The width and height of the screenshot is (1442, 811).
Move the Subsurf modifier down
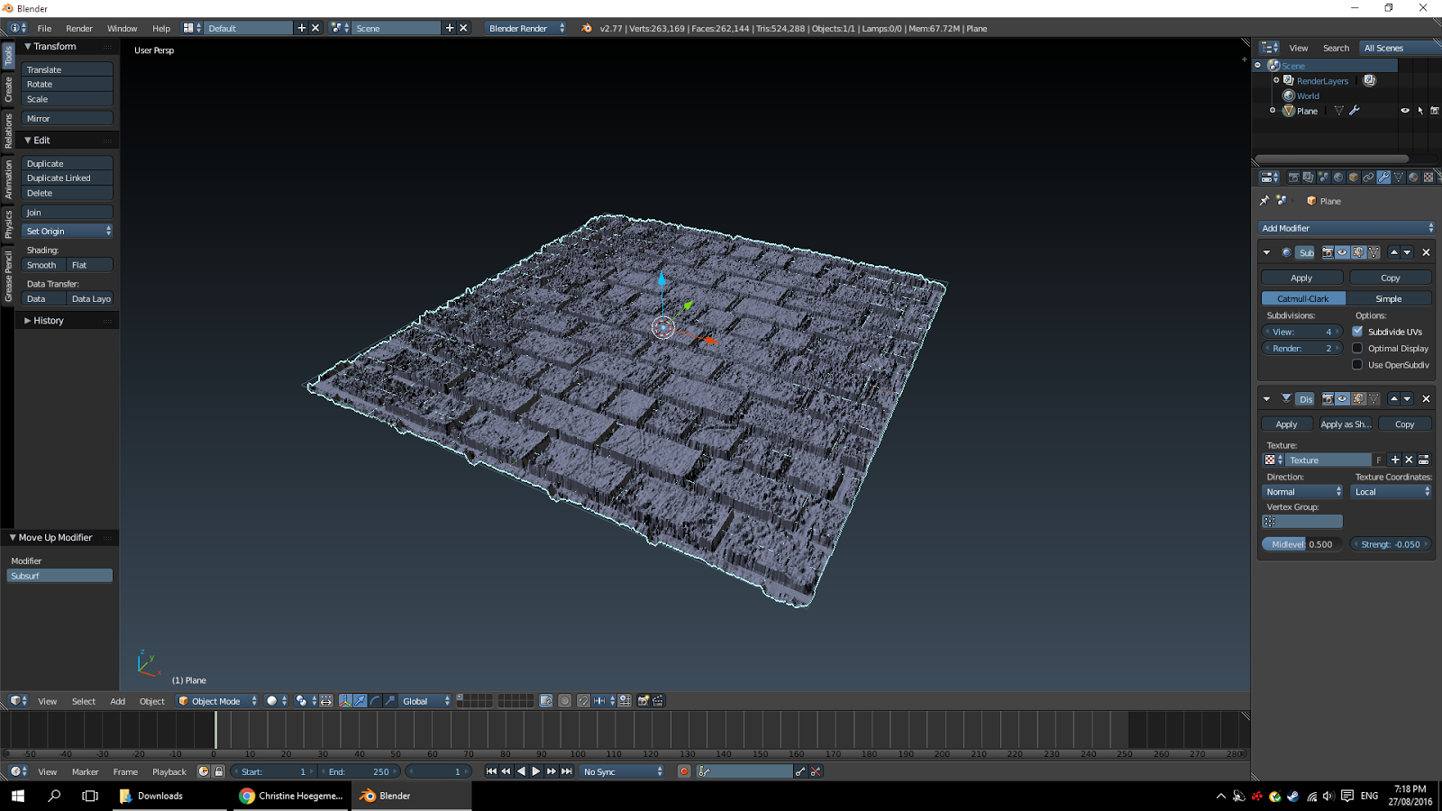(1407, 252)
